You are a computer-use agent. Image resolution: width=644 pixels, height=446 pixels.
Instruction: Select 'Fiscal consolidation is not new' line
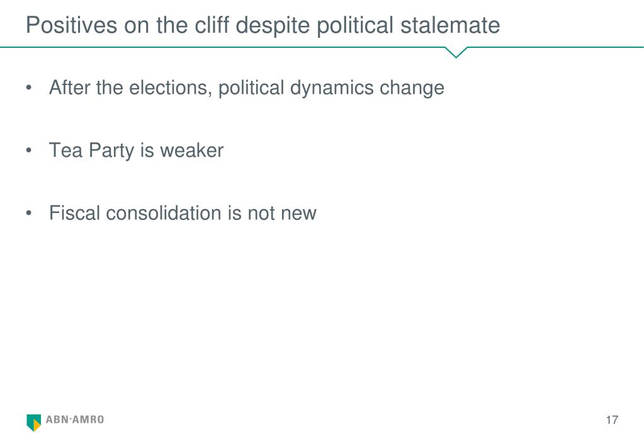(183, 213)
